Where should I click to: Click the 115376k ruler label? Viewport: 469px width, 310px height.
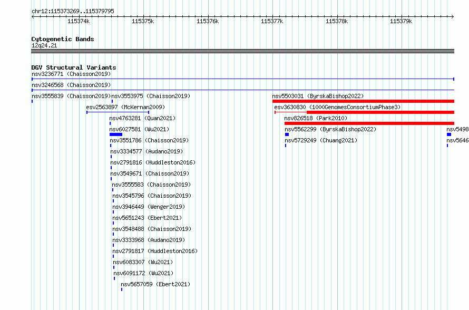[208, 21]
